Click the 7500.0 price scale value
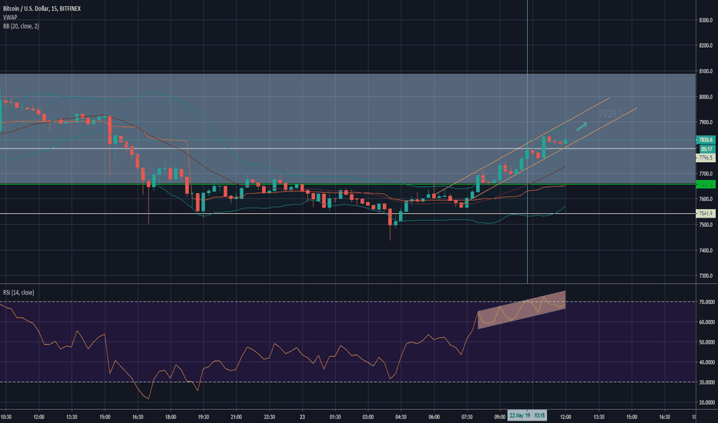The image size is (718, 423). 706,225
